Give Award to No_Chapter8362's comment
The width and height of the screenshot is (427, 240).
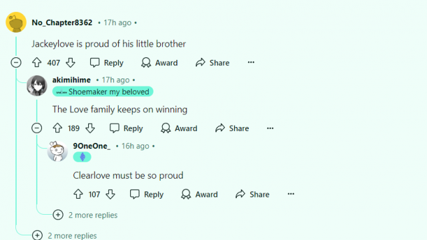click(x=159, y=62)
